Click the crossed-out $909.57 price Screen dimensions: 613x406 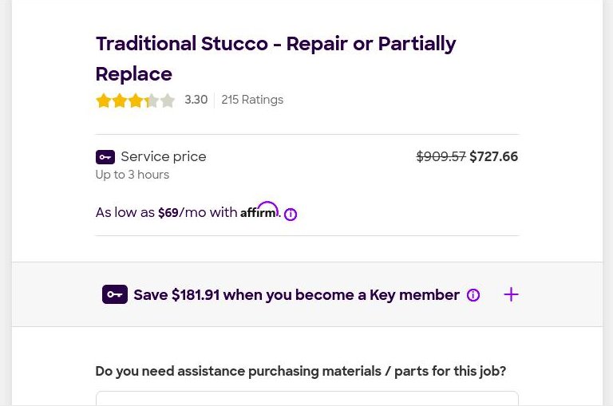pos(441,156)
